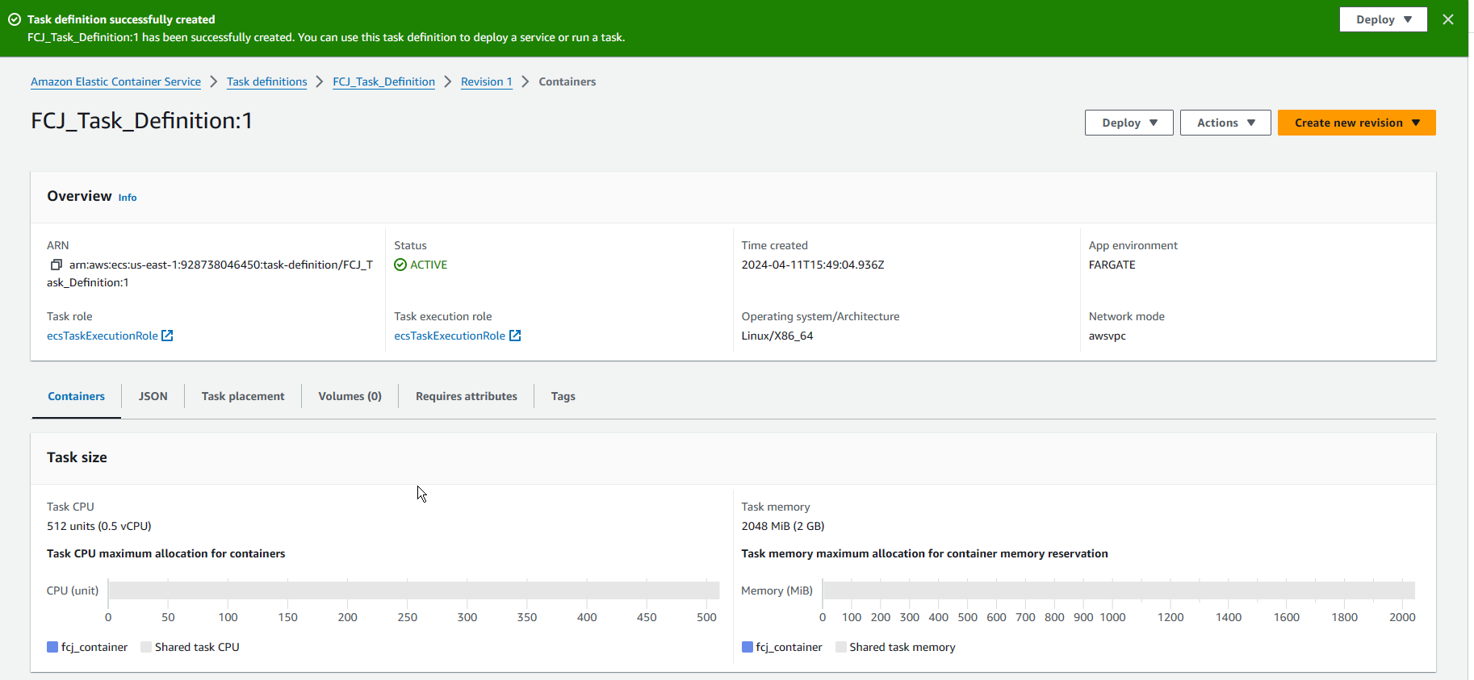Click the ACTIVE status check icon

tap(400, 265)
